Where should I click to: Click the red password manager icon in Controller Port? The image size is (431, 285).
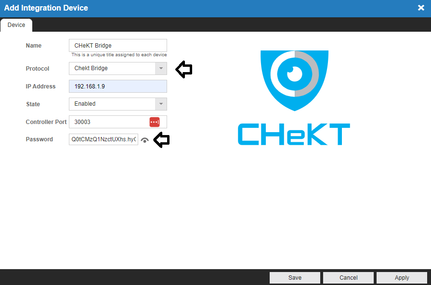tap(155, 122)
